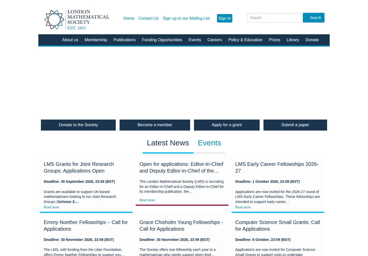The image size is (368, 256).
Task: Open the Funding Opportunities menu
Action: (x=162, y=40)
